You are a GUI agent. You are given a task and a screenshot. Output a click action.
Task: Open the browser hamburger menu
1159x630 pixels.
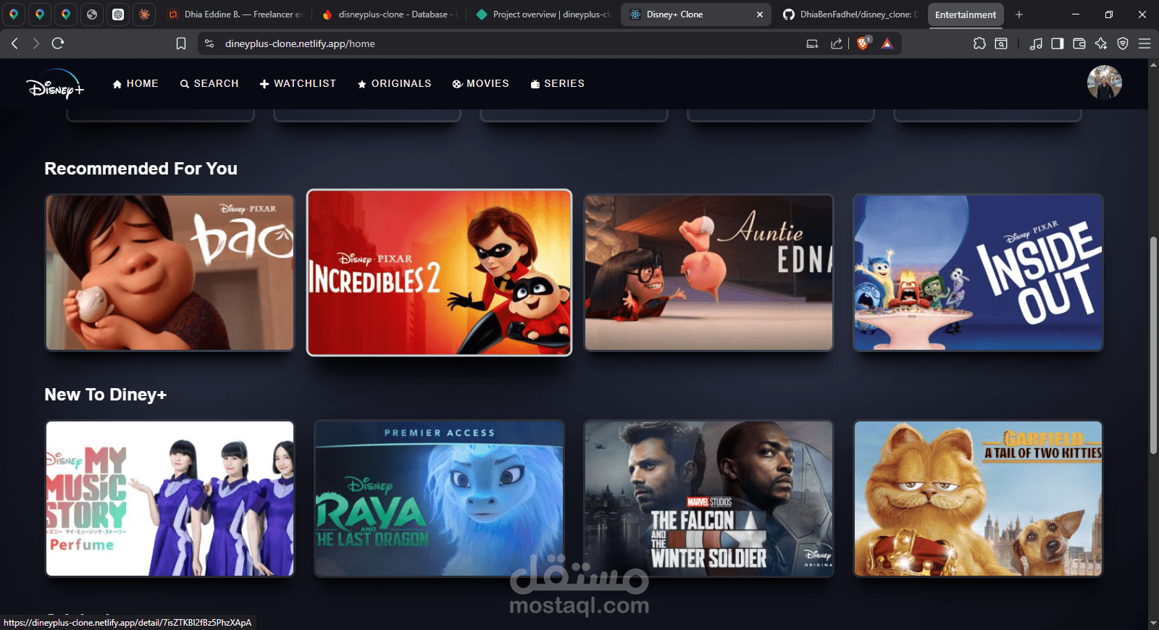[x=1145, y=43]
